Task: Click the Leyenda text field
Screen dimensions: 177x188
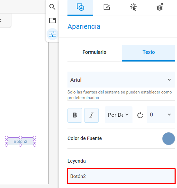Action: (121, 176)
